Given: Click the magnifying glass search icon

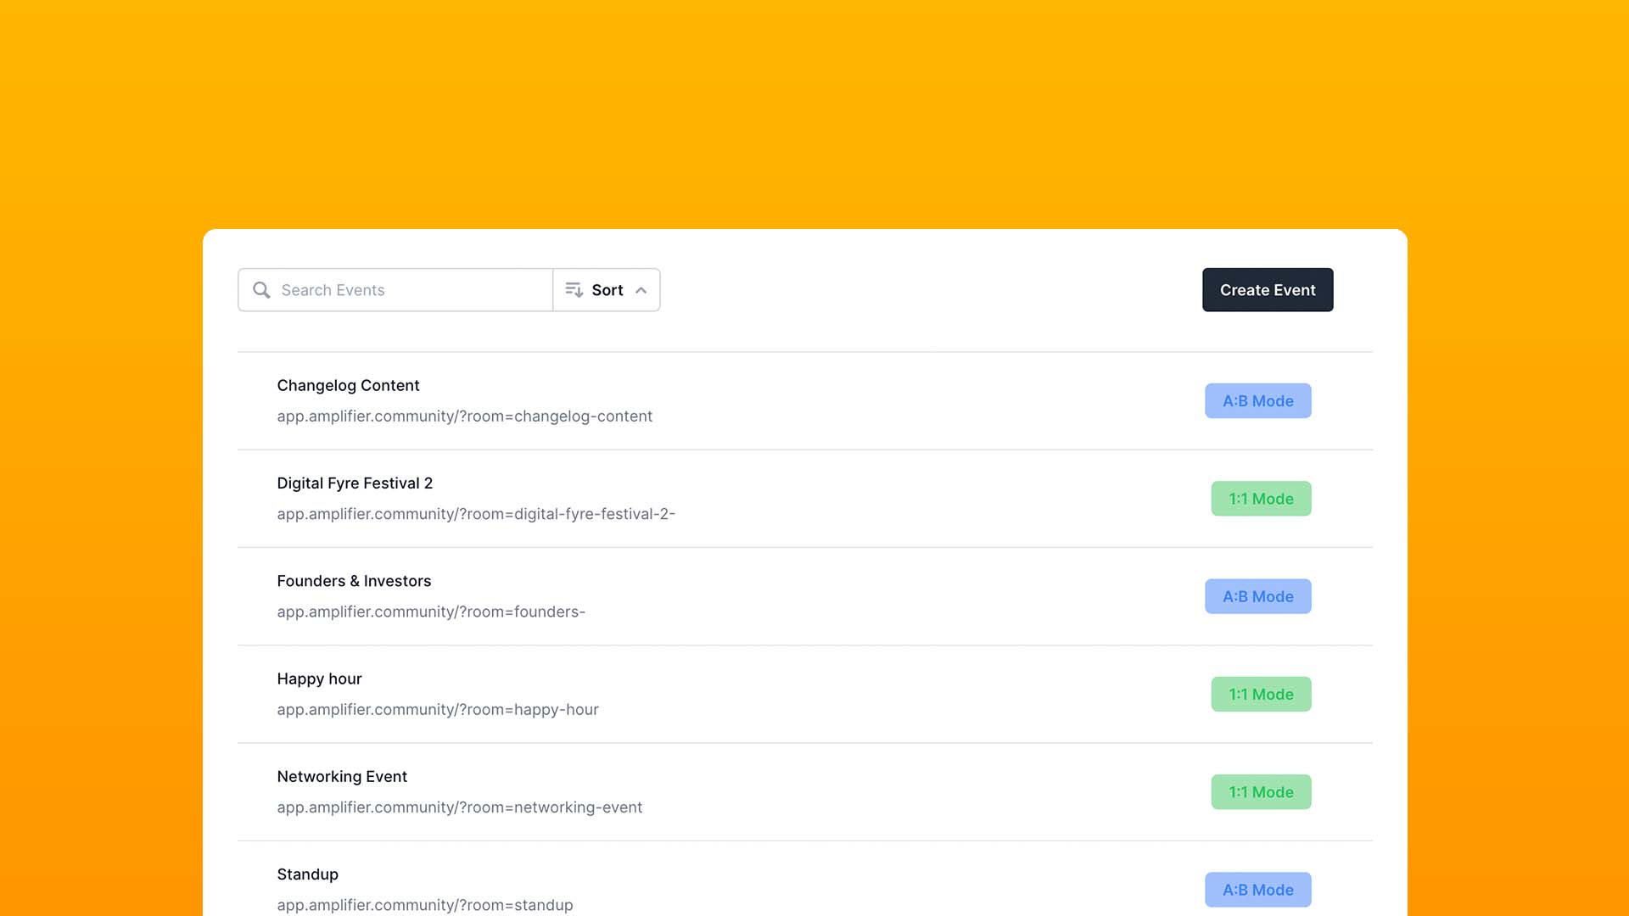Looking at the screenshot, I should click(261, 290).
